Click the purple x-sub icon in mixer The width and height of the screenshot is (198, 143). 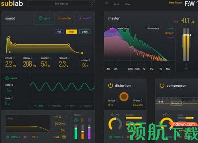tap(89, 120)
